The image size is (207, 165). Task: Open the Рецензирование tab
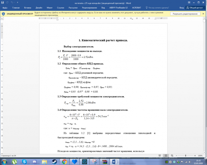pos(90,8)
